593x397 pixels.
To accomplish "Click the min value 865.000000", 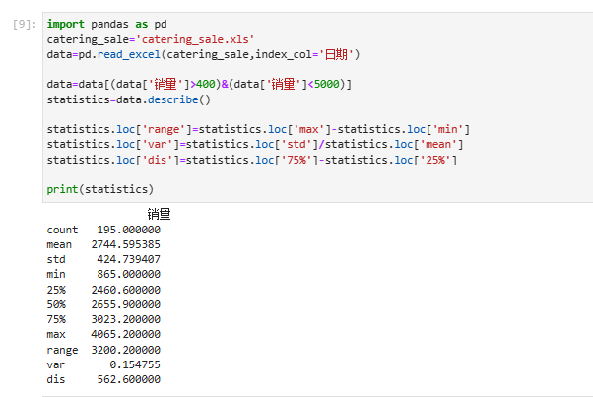I will pos(129,274).
